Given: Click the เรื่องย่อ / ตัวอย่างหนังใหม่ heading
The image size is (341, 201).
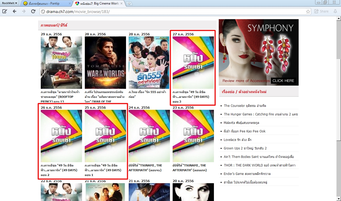Looking at the screenshot, I should [x=244, y=92].
